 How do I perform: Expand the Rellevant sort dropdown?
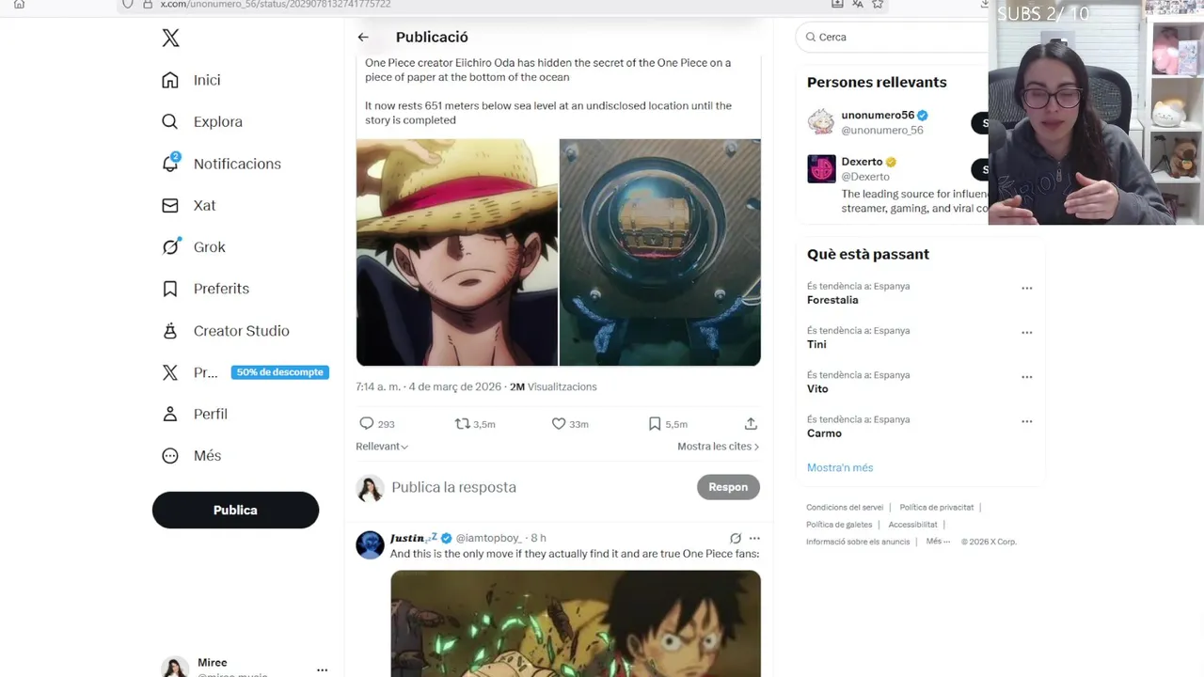click(382, 447)
